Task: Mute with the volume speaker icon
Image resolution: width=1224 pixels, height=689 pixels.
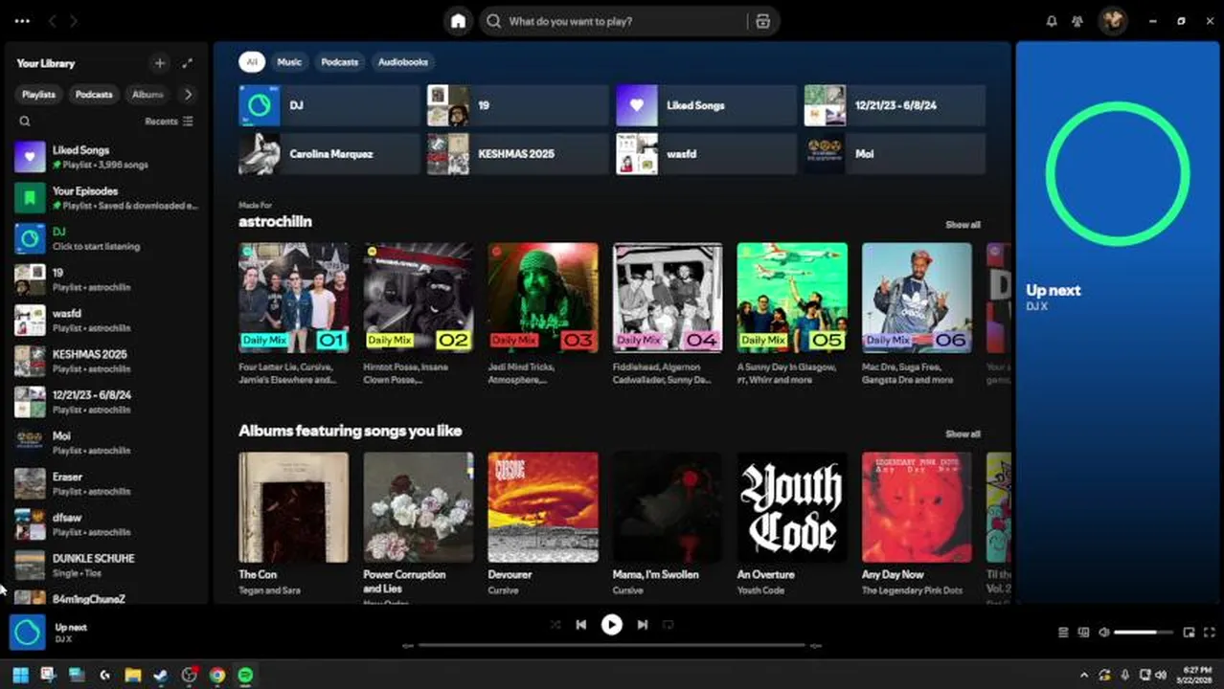Action: [x=1104, y=633]
